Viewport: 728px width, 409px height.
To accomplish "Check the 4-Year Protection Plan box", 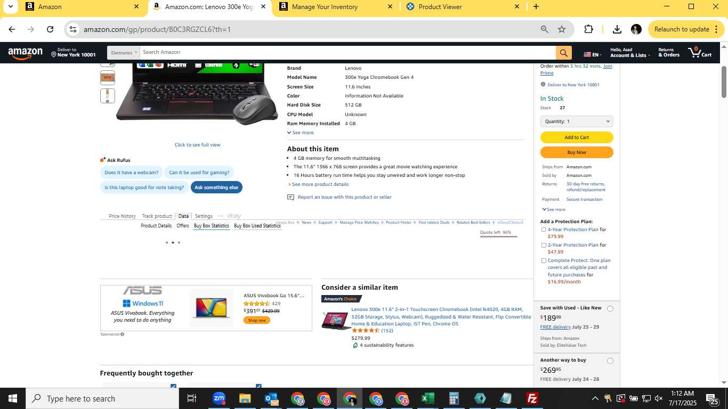I will click(544, 230).
